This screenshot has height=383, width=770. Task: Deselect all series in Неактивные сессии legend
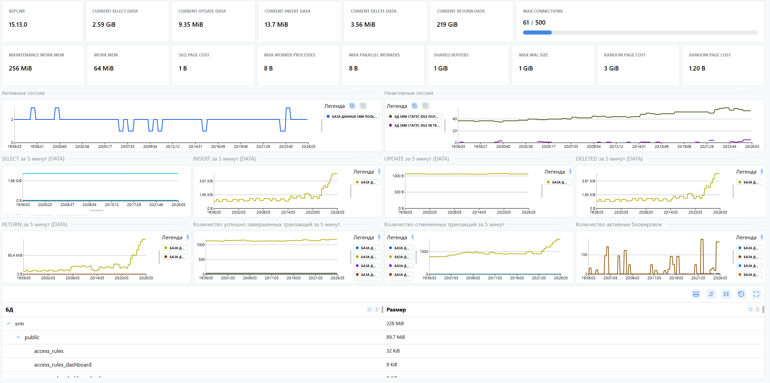click(414, 106)
